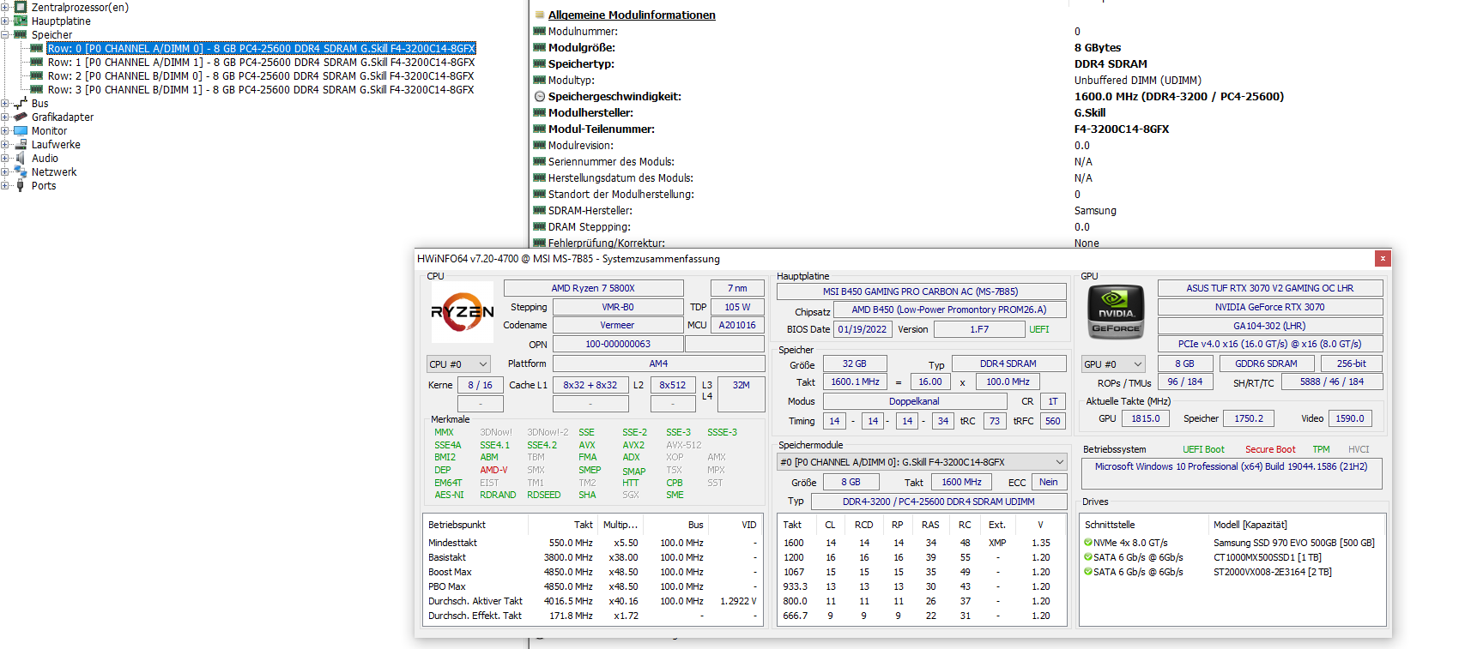Select the Netzwerk tree item
Image resolution: width=1471 pixels, height=649 pixels.
[x=54, y=171]
